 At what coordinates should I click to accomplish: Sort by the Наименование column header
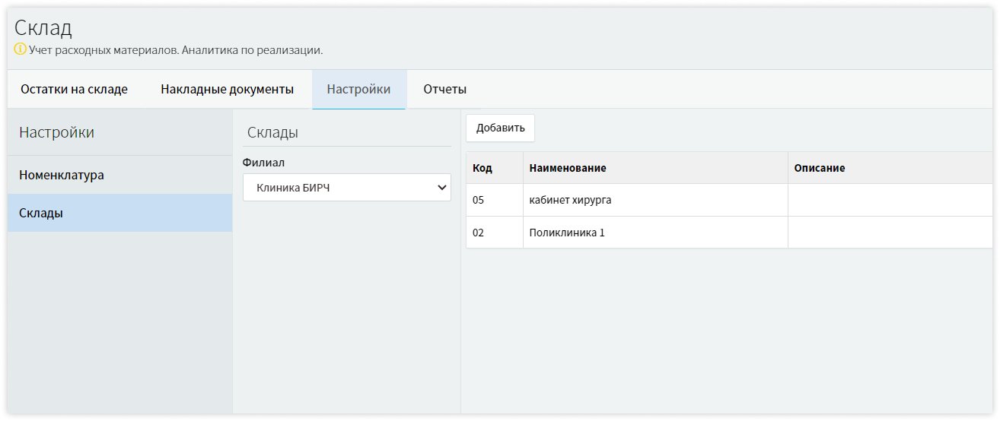coord(568,168)
